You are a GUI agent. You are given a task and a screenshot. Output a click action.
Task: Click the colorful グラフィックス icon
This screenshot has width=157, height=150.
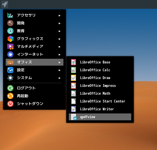pyautogui.click(x=10, y=39)
